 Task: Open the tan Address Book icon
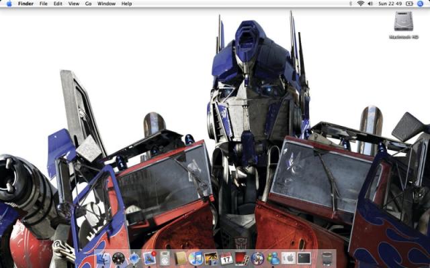coord(181,259)
